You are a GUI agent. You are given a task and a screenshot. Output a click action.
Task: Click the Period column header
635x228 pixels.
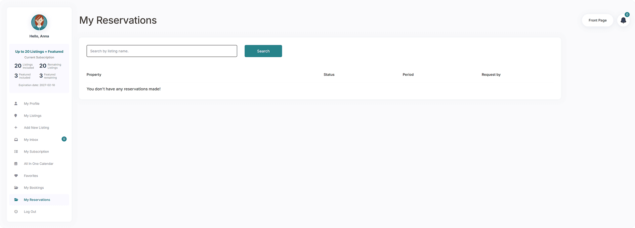[x=408, y=75]
